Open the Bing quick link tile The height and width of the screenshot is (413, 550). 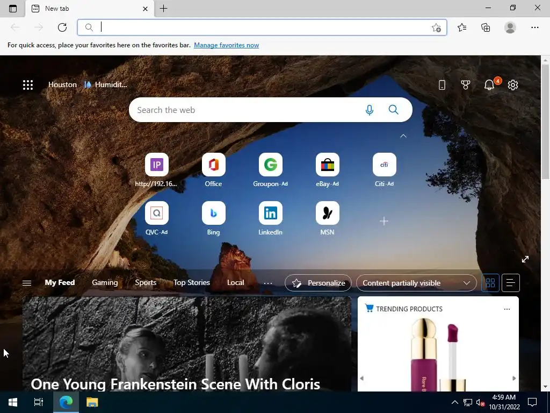(x=214, y=219)
